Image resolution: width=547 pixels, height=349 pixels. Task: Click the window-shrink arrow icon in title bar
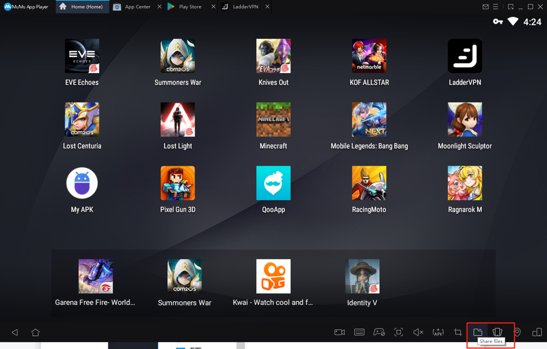511,7
